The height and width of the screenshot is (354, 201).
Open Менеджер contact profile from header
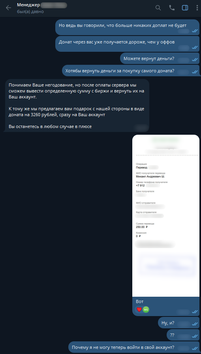click(x=28, y=5)
